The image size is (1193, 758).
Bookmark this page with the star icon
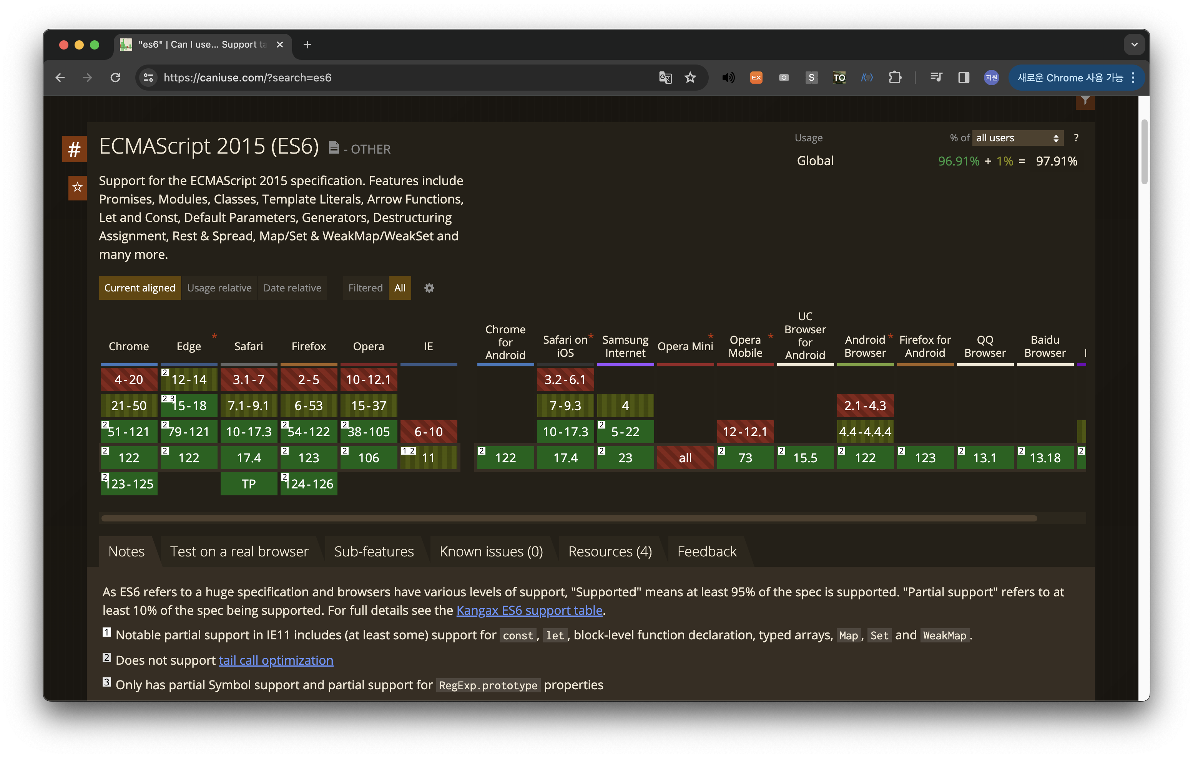coord(690,78)
